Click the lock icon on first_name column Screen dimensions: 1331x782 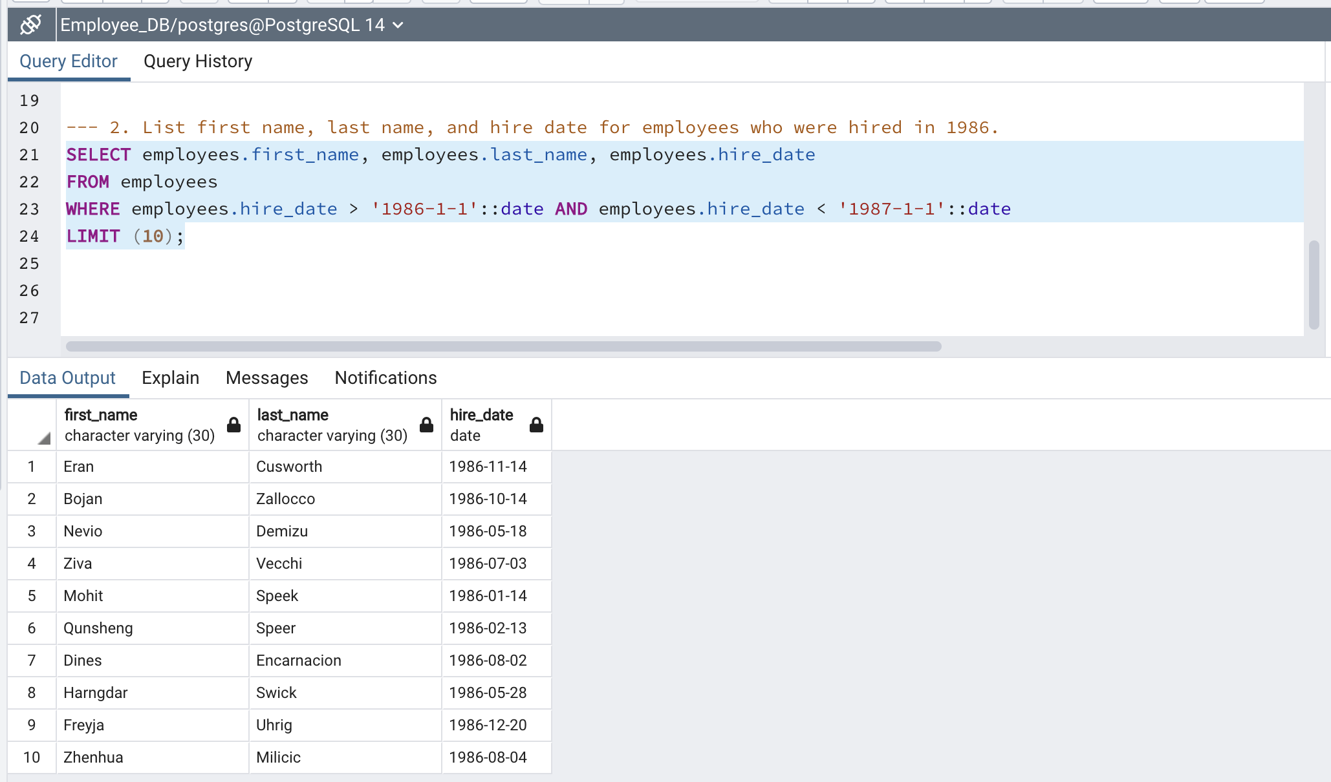[233, 425]
